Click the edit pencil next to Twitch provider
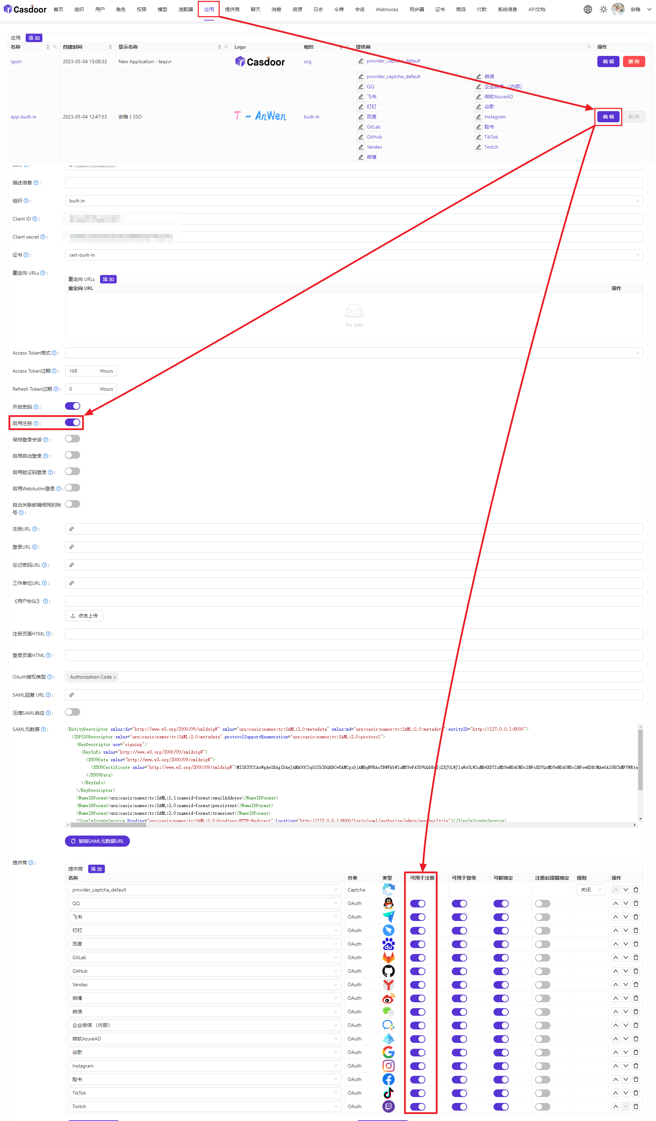 click(479, 147)
